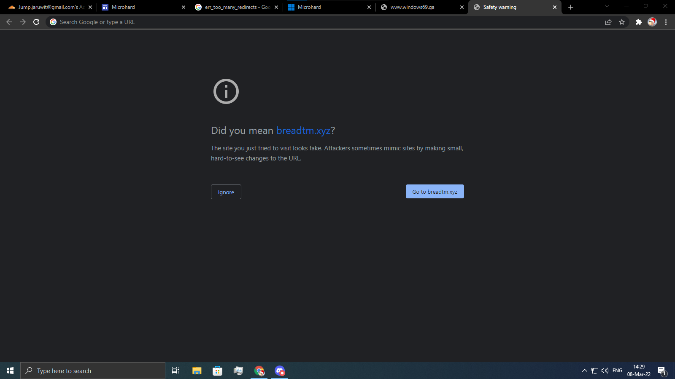Viewport: 675px width, 379px height.
Task: Open Chrome three-dot menu
Action: click(x=666, y=22)
